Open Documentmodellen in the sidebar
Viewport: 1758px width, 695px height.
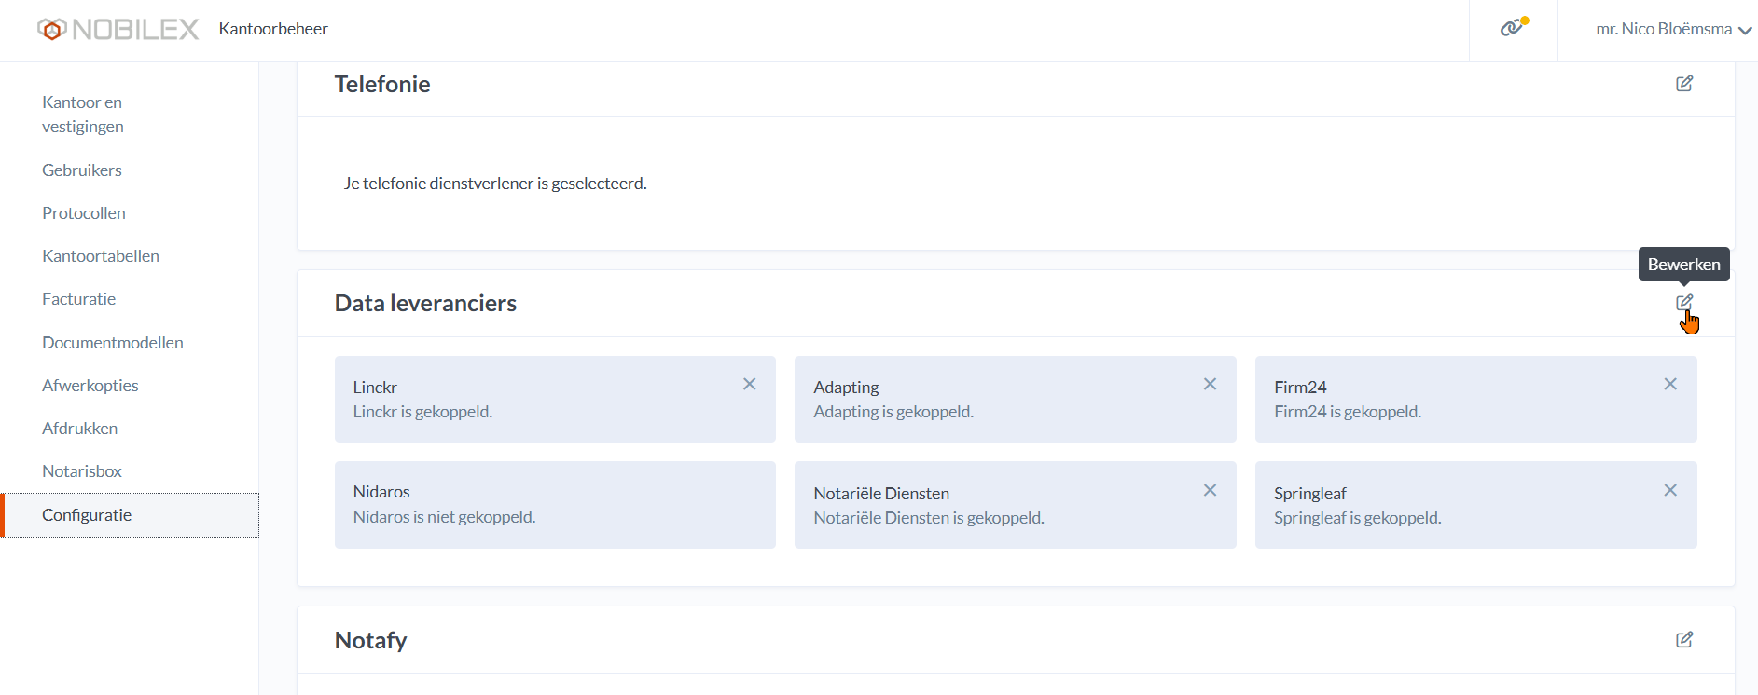click(113, 343)
